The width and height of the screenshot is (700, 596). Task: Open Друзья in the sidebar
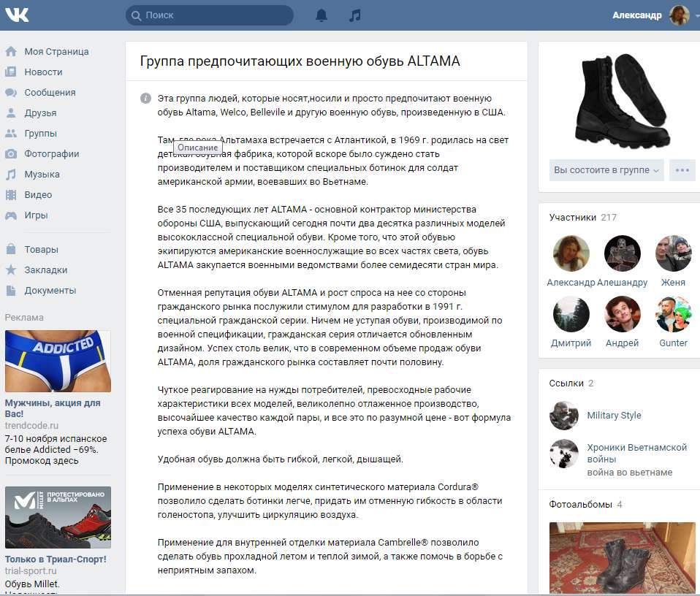pos(40,113)
